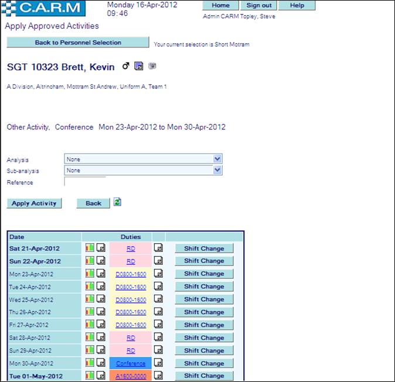
Task: Focus the Reference text field
Action: point(85,182)
